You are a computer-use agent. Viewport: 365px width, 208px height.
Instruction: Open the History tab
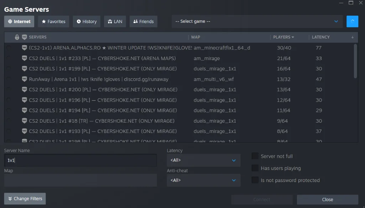(x=87, y=21)
